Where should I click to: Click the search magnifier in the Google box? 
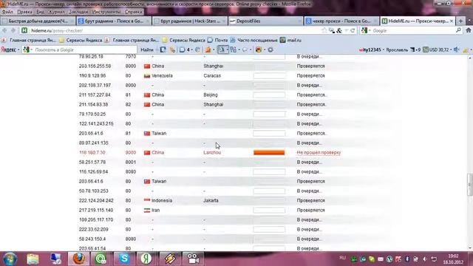(x=458, y=30)
